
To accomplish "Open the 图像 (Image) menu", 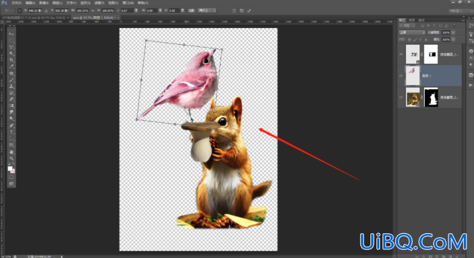I will tap(44, 3).
